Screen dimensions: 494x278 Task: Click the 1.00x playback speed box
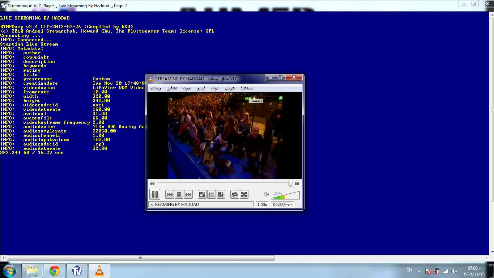(262, 205)
